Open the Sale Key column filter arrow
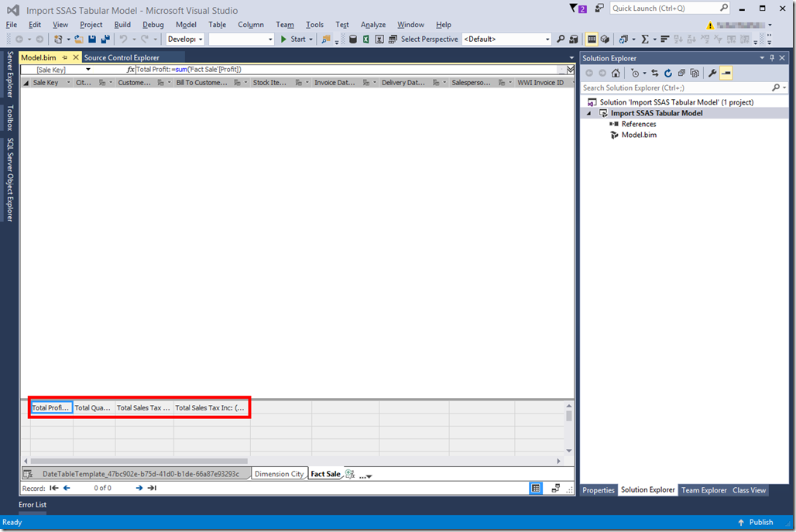 click(x=69, y=82)
